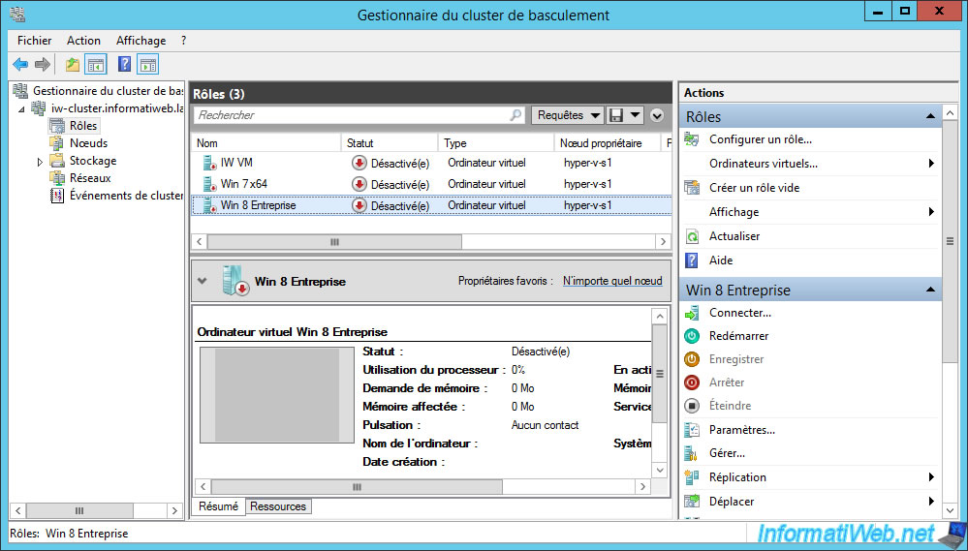This screenshot has width=968, height=551.
Task: Click the Configurer un rôle icon
Action: [692, 139]
